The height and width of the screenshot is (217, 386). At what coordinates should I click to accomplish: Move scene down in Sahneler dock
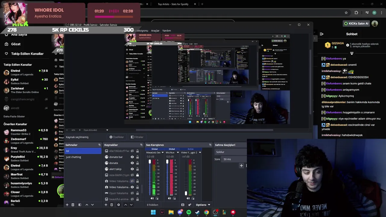click(x=92, y=205)
